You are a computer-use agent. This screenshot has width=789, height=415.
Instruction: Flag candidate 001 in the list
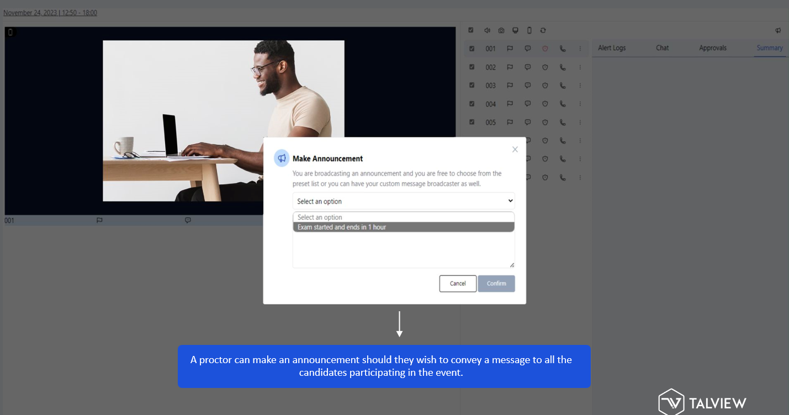pos(510,49)
